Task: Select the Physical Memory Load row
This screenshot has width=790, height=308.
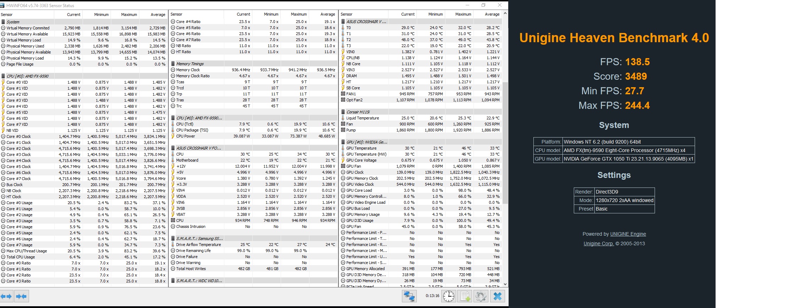Action: 83,58
